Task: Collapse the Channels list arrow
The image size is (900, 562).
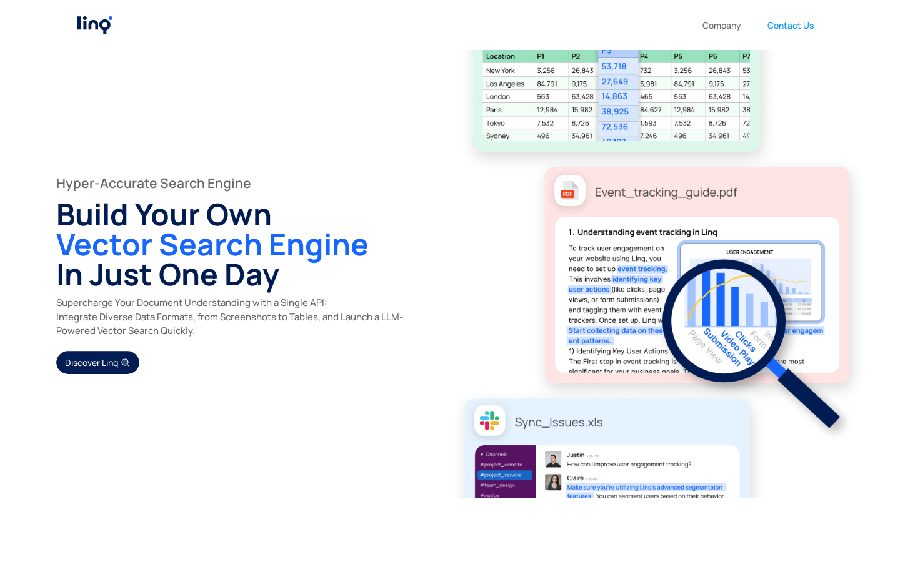Action: click(482, 455)
